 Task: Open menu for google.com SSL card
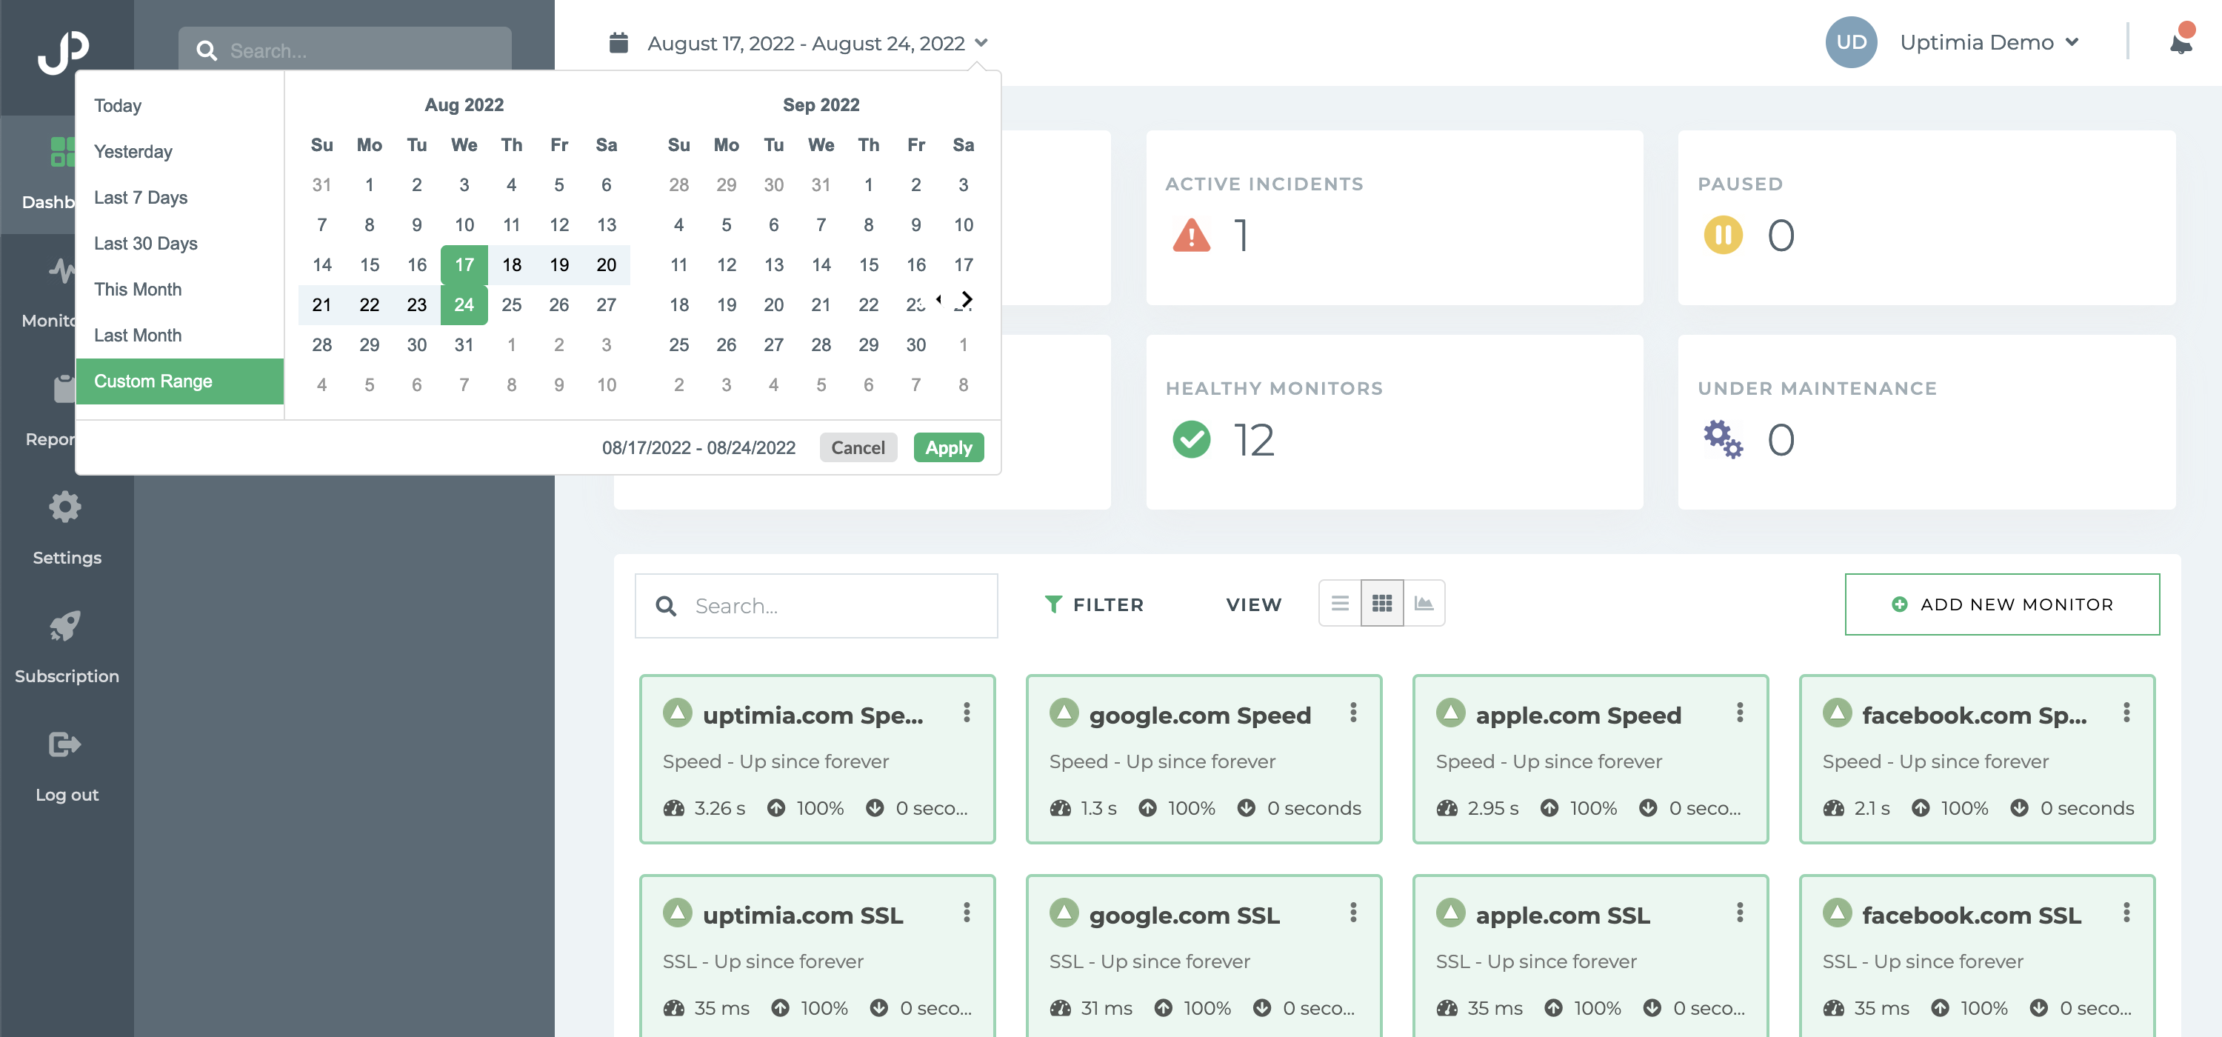pyautogui.click(x=1353, y=913)
